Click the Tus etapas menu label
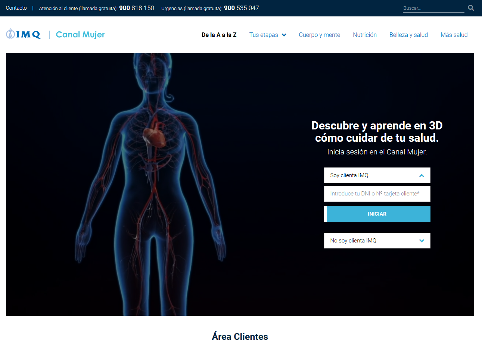482x354 pixels. [264, 35]
